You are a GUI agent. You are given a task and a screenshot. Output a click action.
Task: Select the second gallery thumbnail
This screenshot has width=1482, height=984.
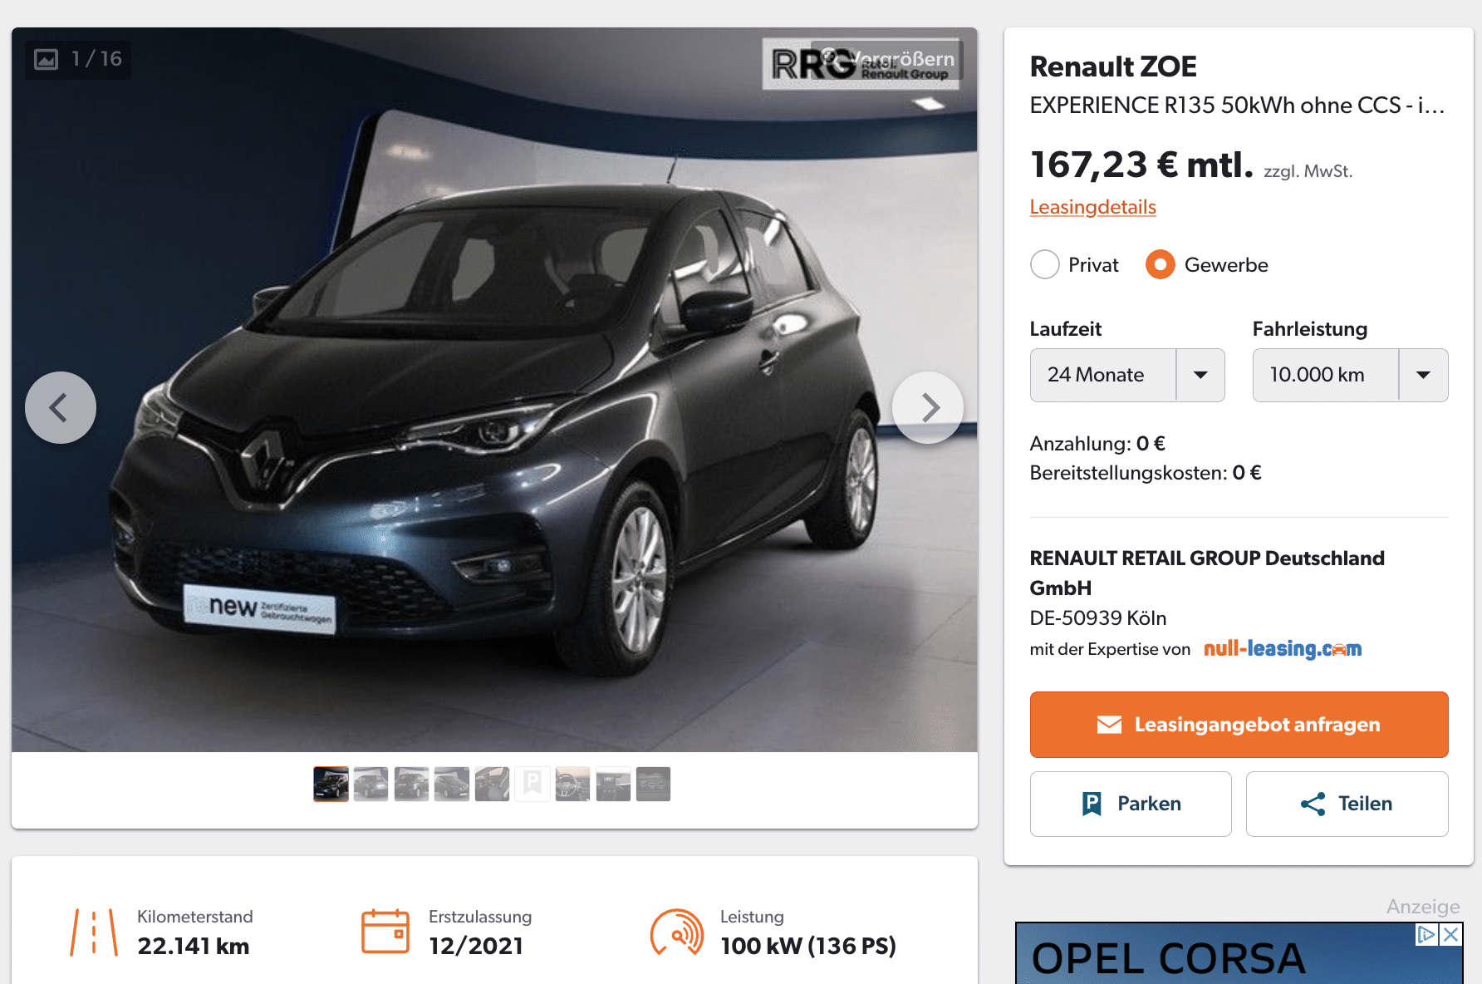click(x=370, y=784)
